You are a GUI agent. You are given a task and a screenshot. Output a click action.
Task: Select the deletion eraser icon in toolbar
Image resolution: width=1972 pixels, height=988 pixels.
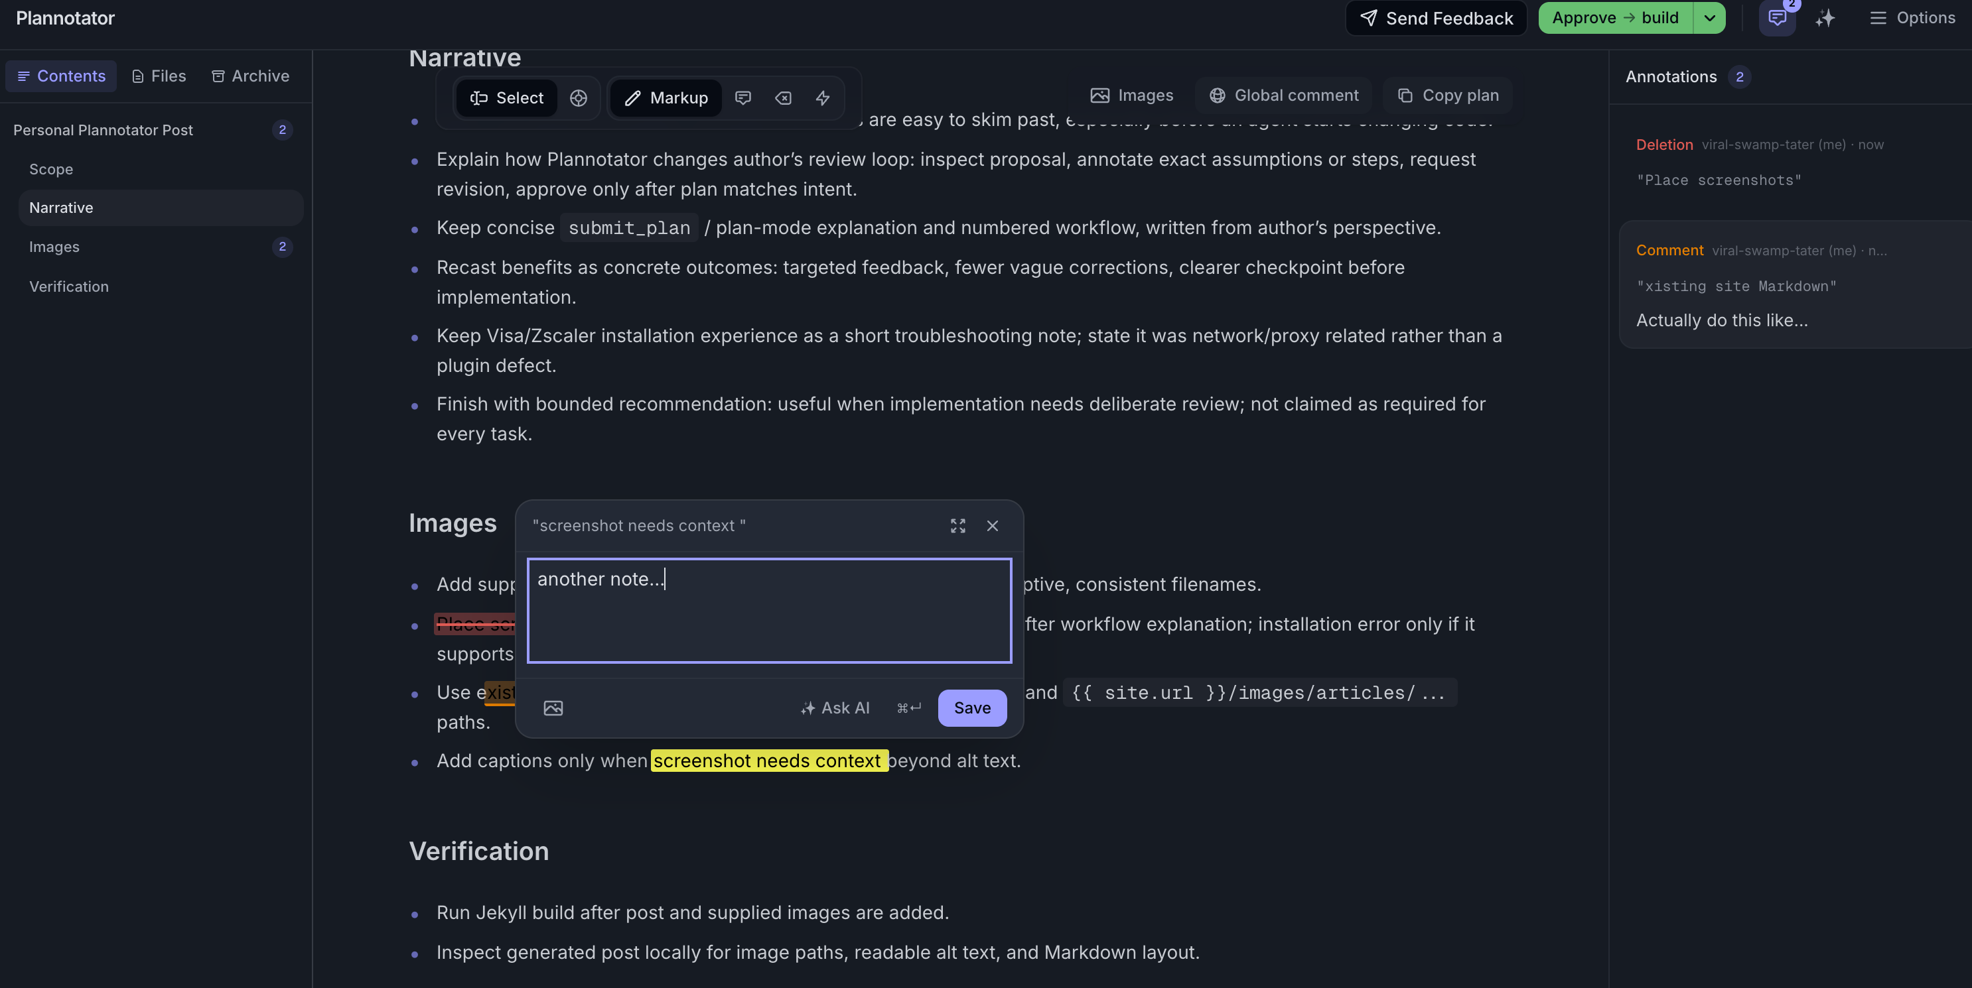tap(783, 98)
